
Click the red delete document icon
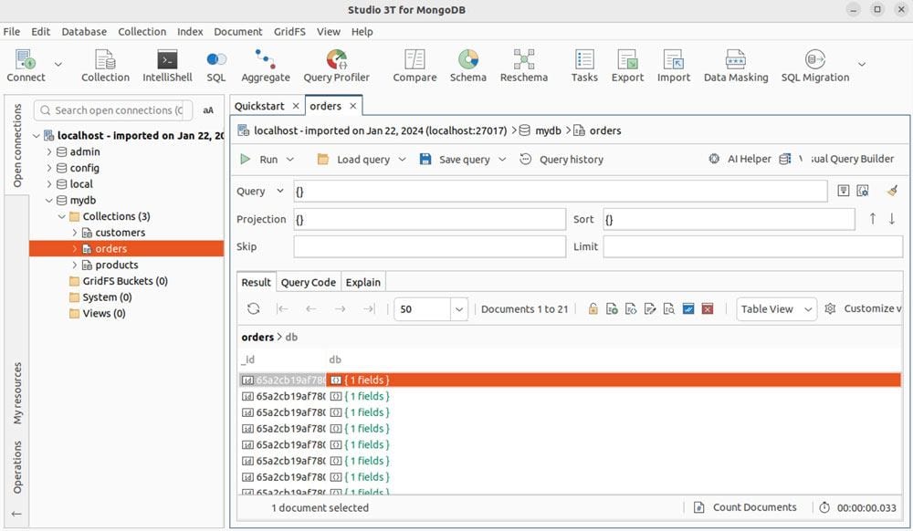[x=708, y=308]
